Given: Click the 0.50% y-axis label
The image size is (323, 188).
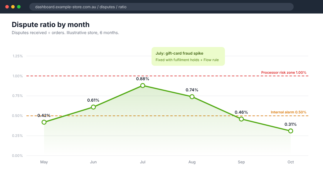Looking at the screenshot, I should pyautogui.click(x=18, y=116).
